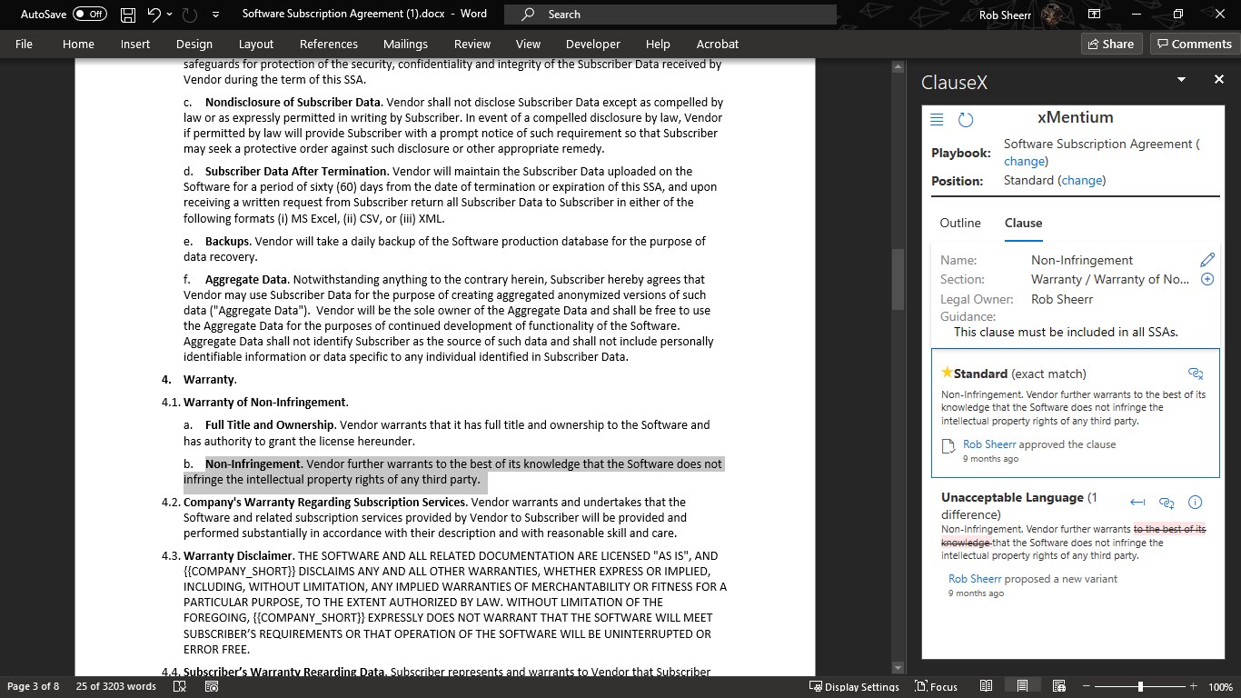Open the Help ribbon tab
This screenshot has width=1241, height=698.
pyautogui.click(x=658, y=44)
